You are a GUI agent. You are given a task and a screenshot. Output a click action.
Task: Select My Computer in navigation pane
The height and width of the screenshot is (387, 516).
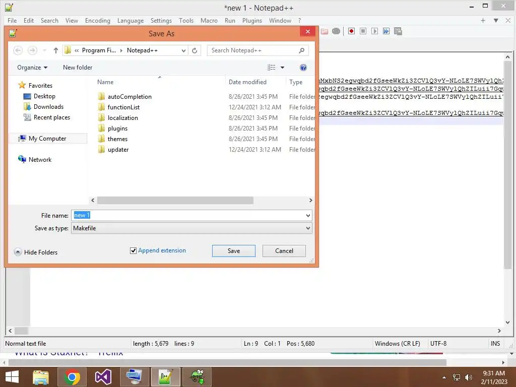pos(47,139)
